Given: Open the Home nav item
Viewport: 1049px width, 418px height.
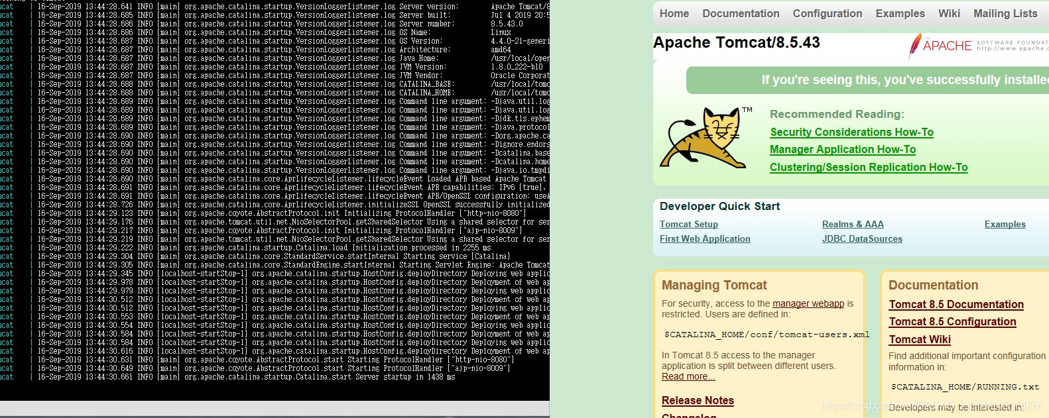Looking at the screenshot, I should point(674,13).
